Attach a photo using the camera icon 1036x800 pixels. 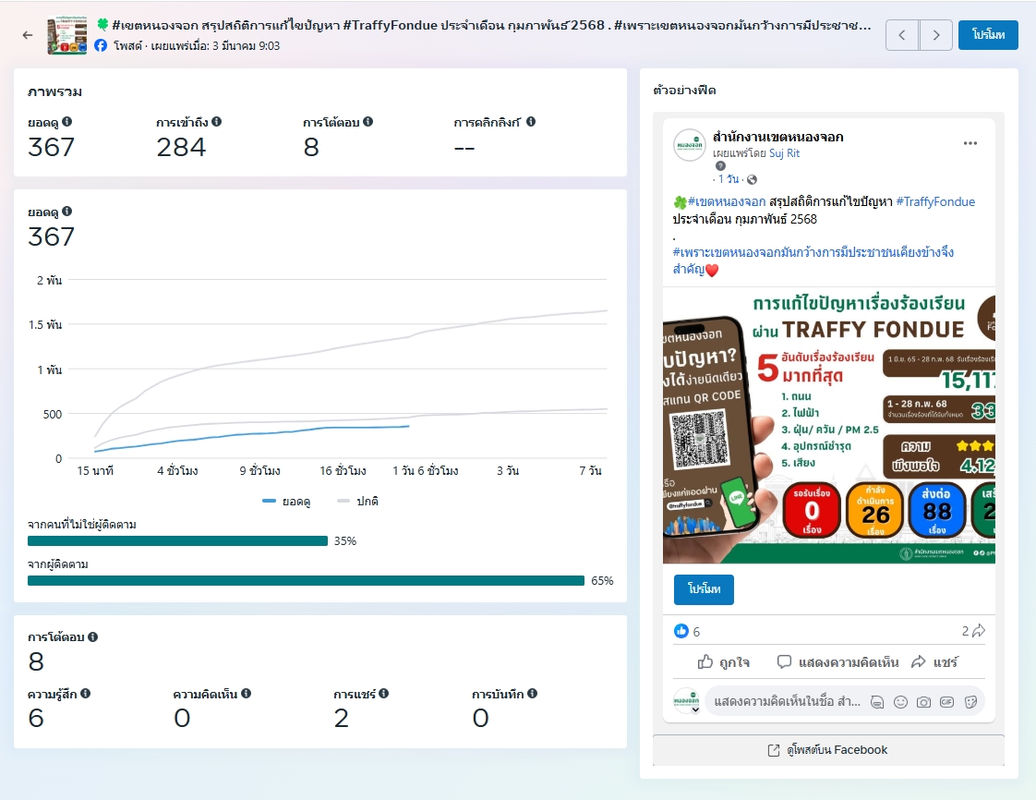[923, 702]
